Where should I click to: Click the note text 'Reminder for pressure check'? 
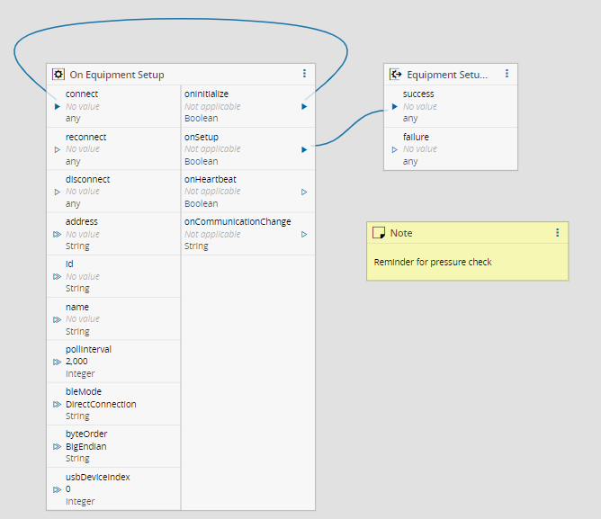(x=433, y=263)
